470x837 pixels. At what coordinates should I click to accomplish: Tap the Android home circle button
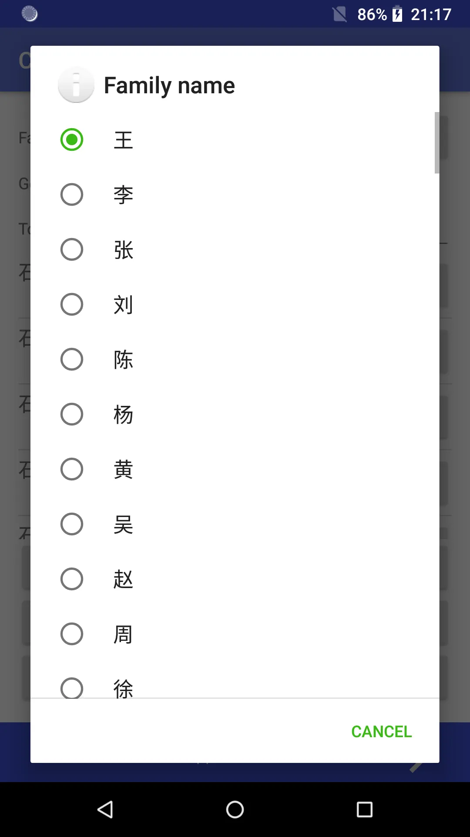[235, 810]
